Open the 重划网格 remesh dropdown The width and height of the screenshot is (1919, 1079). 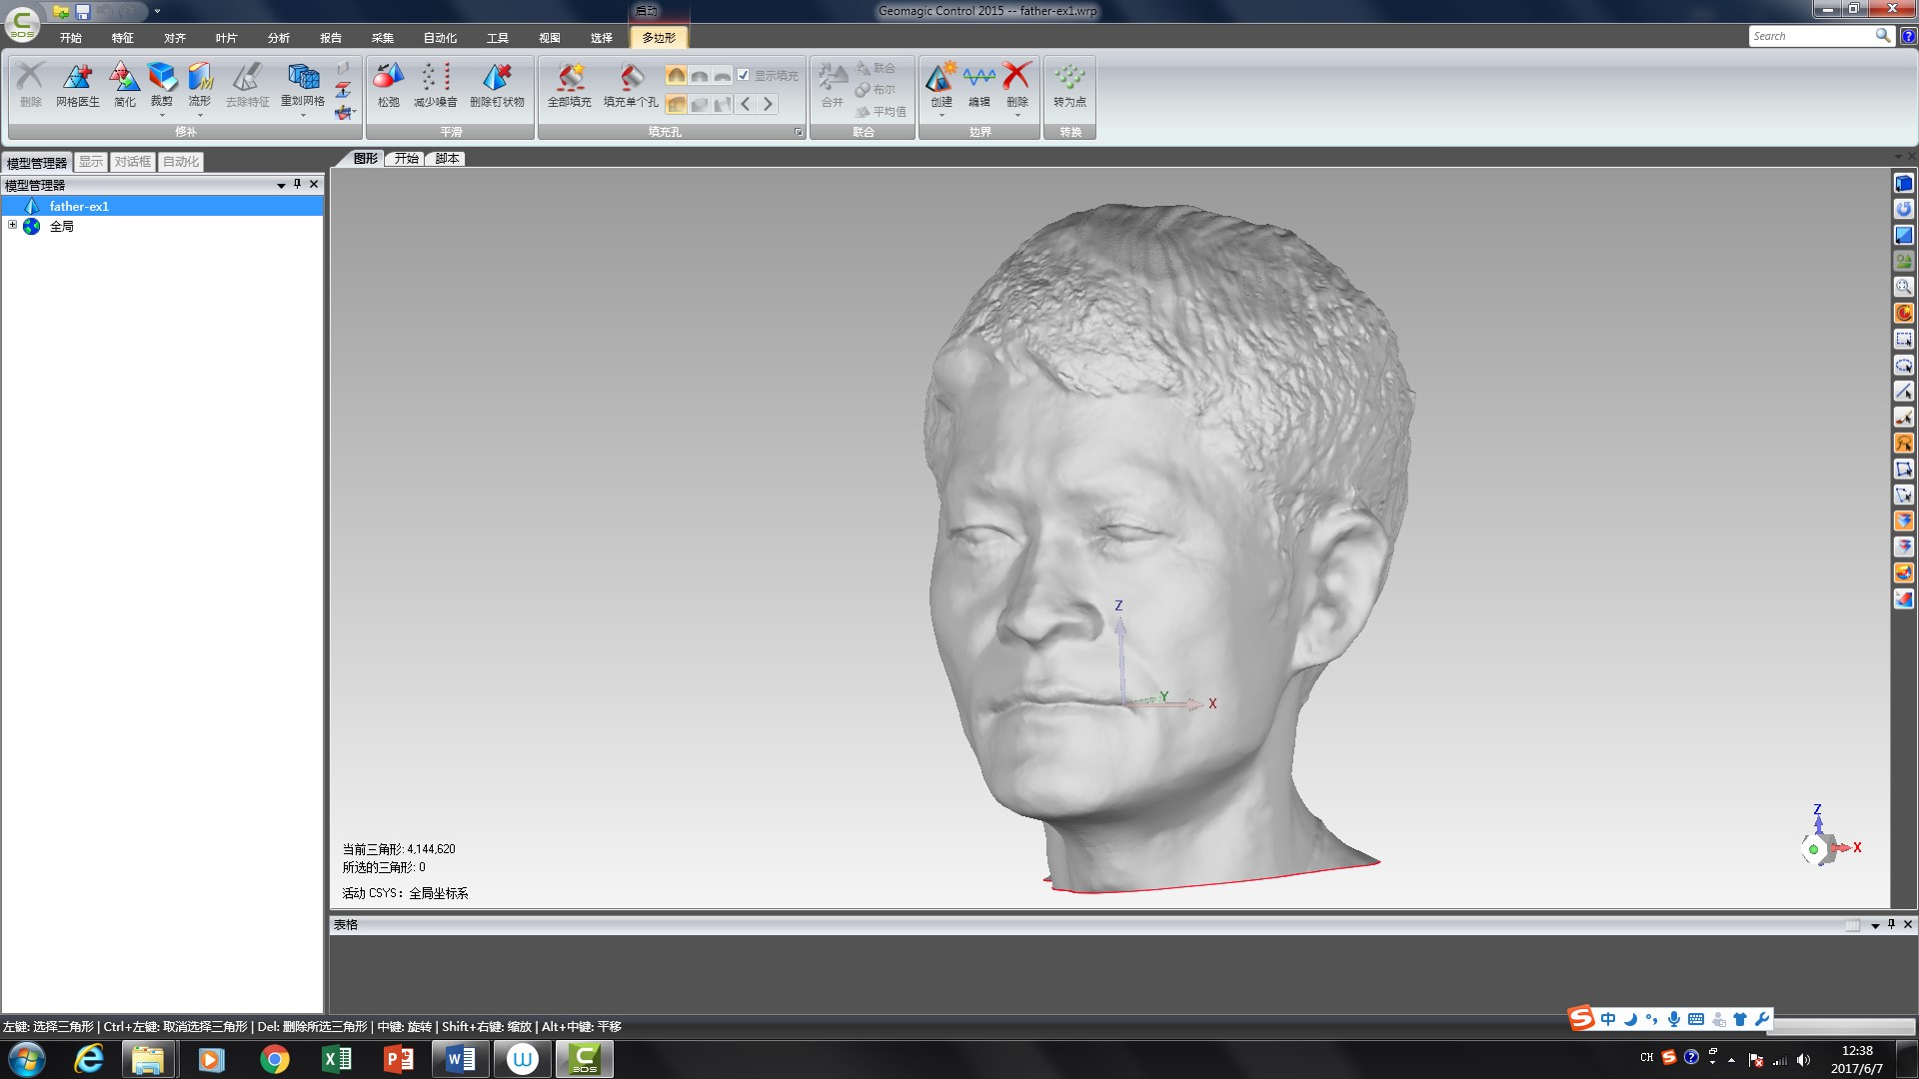[x=302, y=116]
